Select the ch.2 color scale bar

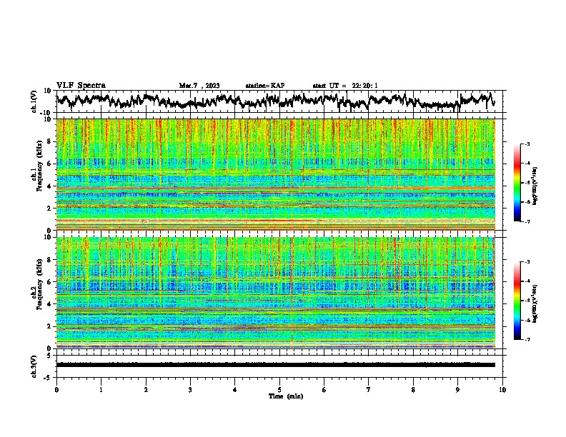517,301
